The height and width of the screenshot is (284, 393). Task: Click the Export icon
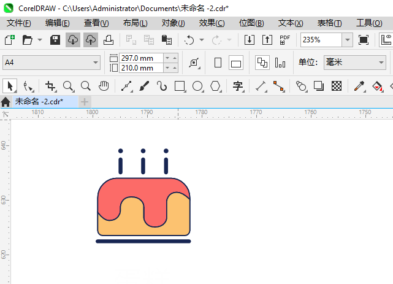(267, 40)
